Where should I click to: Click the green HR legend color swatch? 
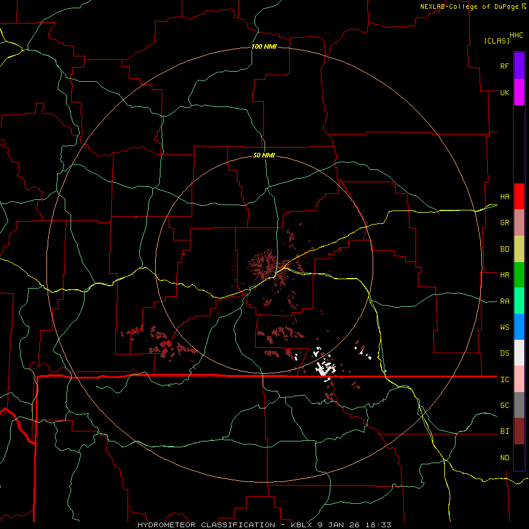pyautogui.click(x=519, y=275)
